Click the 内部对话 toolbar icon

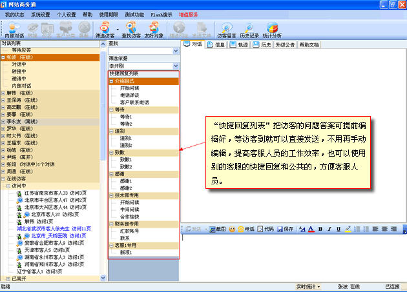[x=14, y=29]
